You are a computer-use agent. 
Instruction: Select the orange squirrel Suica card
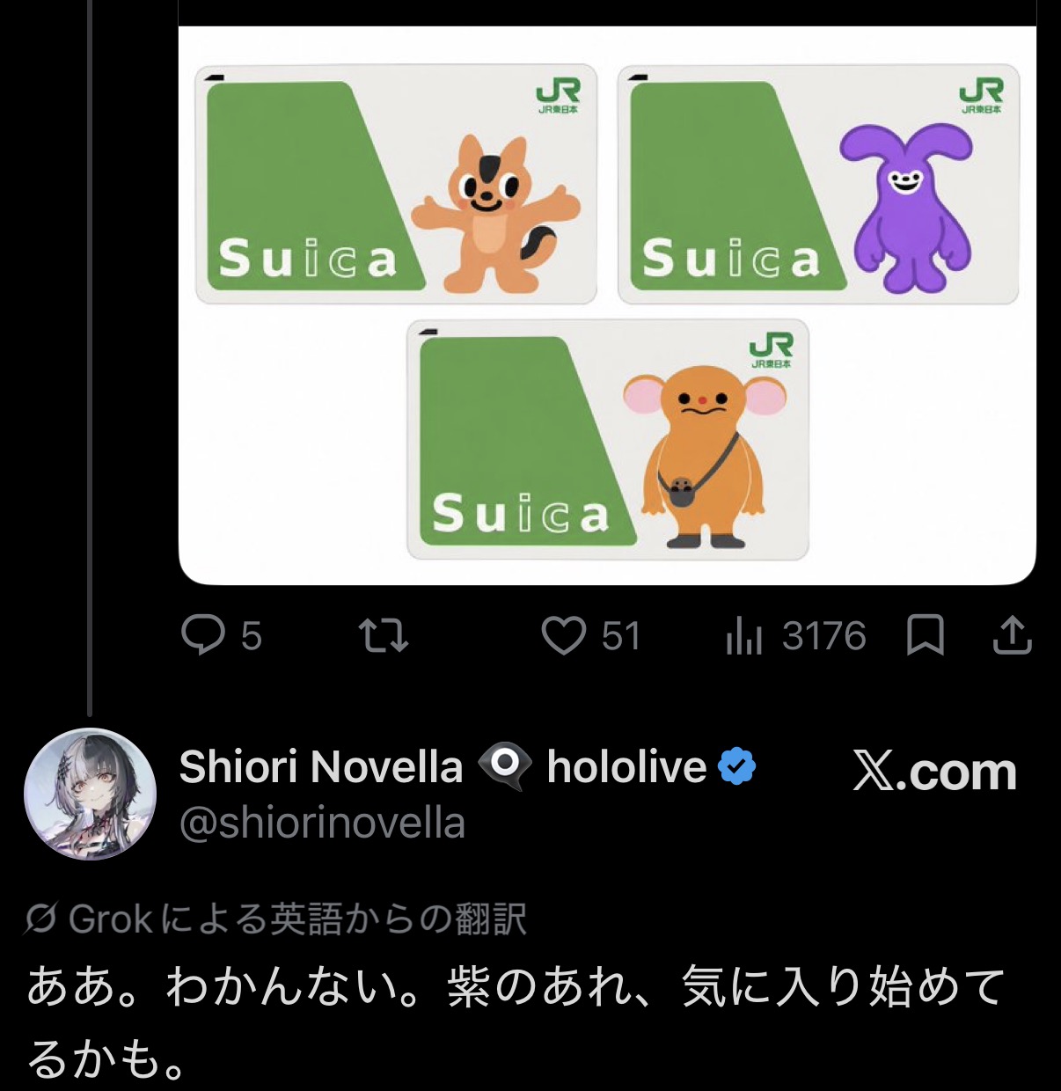[x=396, y=184]
